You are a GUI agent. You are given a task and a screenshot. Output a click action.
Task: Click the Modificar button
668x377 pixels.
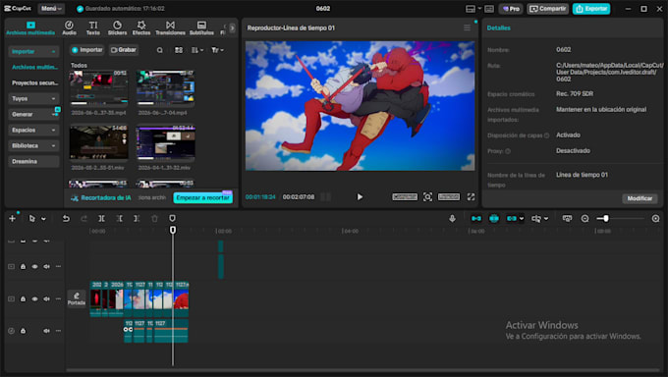tap(640, 198)
